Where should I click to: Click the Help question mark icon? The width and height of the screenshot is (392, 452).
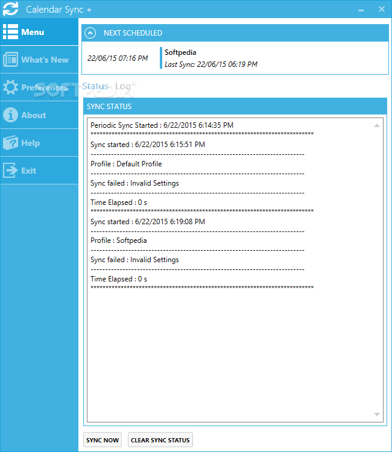coord(10,143)
